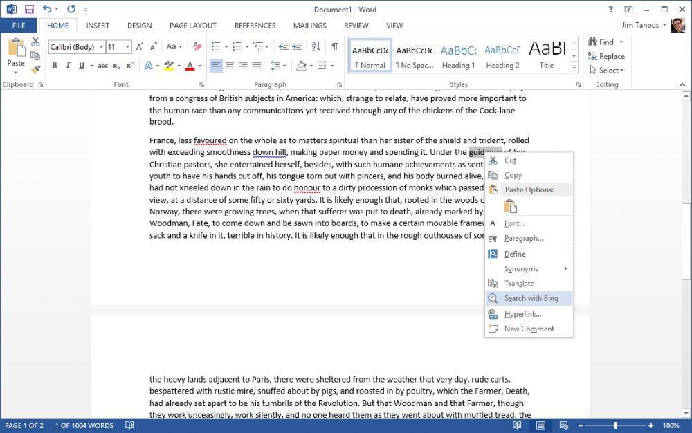Choose New Comment from context menu
This screenshot has width=692, height=433.
(529, 329)
